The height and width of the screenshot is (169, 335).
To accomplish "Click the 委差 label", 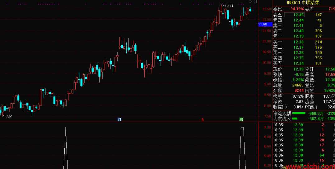I will 309,9.
